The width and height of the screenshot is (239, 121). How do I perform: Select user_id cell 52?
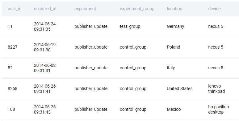(x=10, y=68)
